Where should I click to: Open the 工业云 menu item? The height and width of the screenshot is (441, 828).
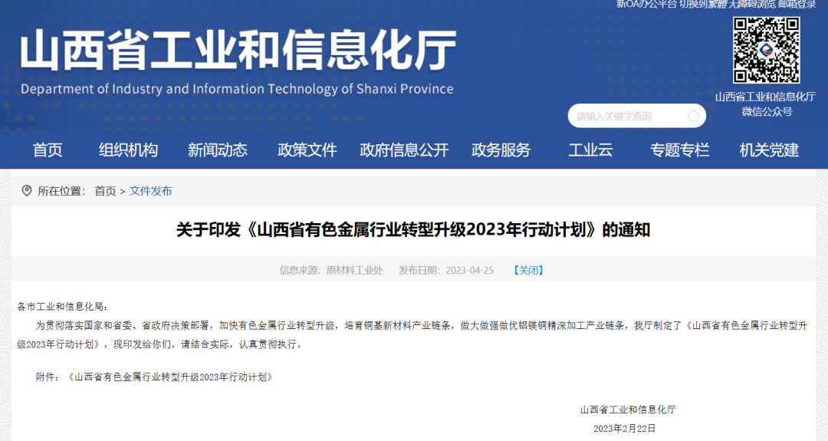590,150
